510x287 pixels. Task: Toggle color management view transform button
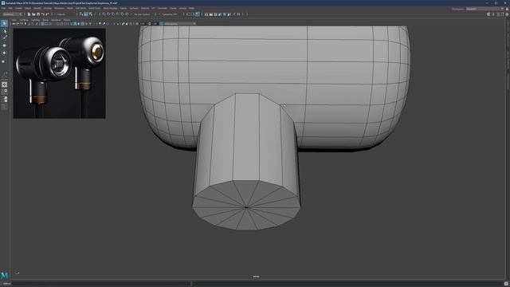coord(161,24)
